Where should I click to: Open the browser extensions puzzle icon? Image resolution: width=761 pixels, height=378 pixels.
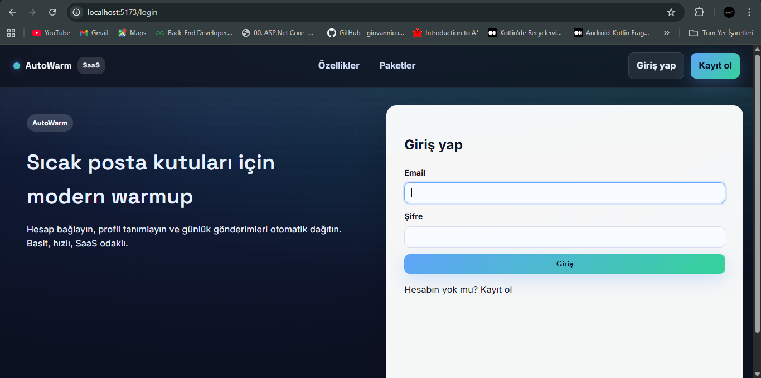coord(699,12)
